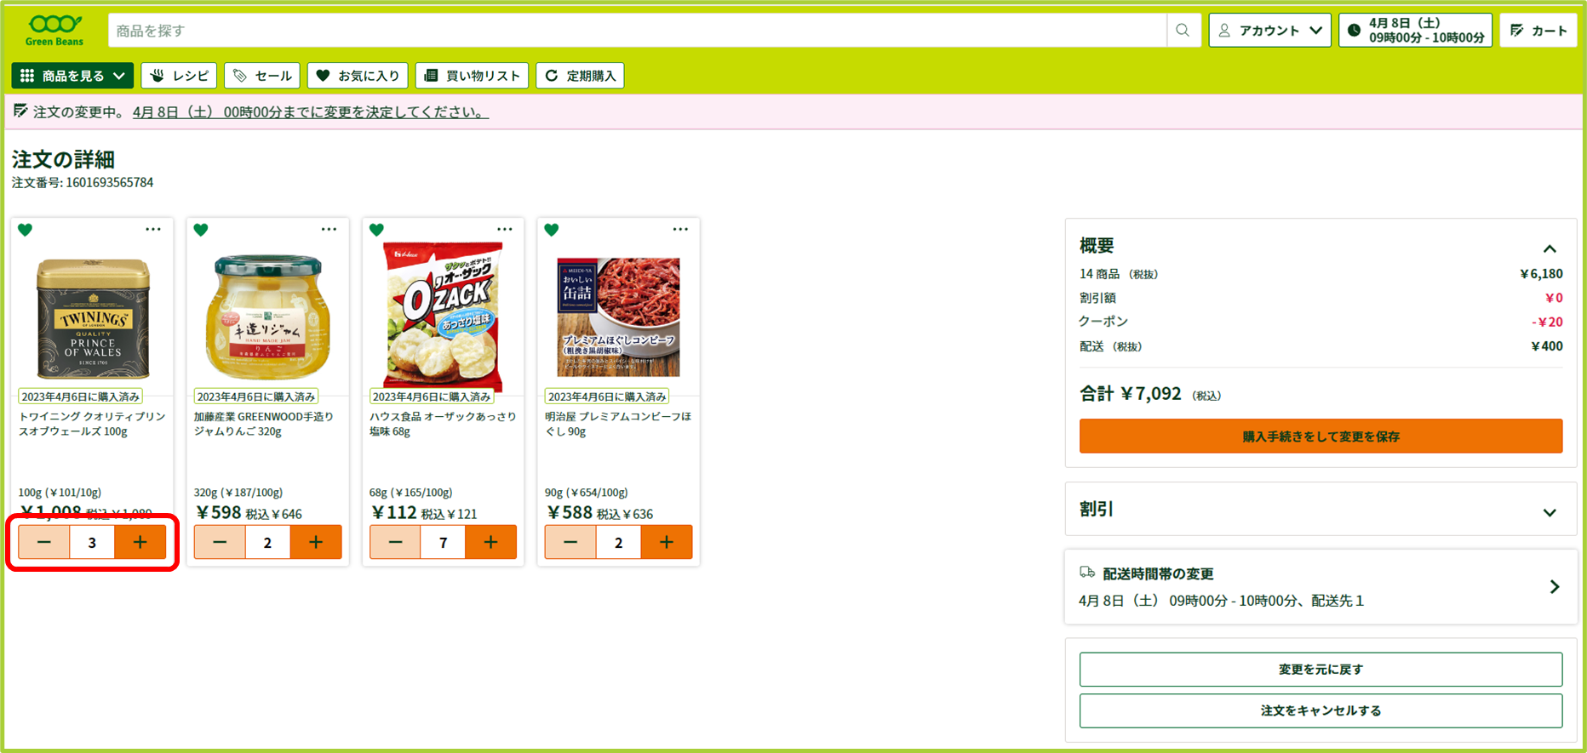Open the GREENWOOD apple jam product image

tap(268, 317)
